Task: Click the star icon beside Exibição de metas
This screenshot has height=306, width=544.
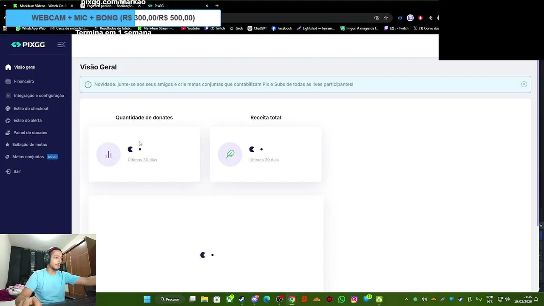Action: click(8, 144)
